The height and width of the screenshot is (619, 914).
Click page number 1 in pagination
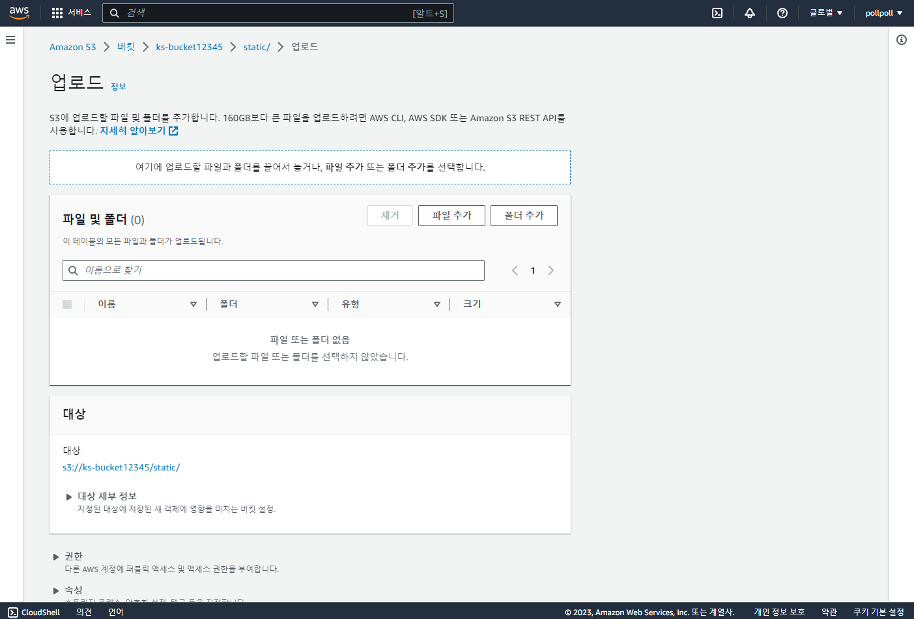pos(533,270)
